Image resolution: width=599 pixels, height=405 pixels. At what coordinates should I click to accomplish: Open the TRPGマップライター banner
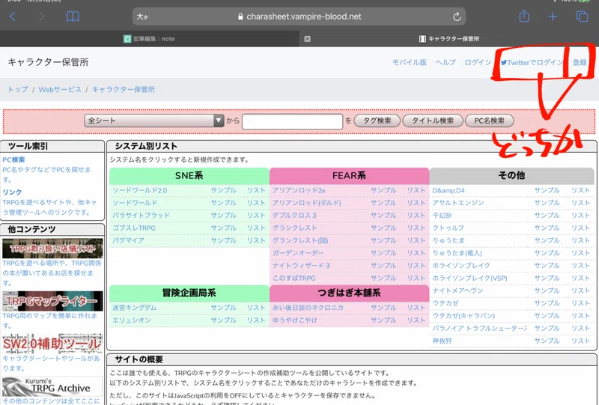click(x=52, y=301)
